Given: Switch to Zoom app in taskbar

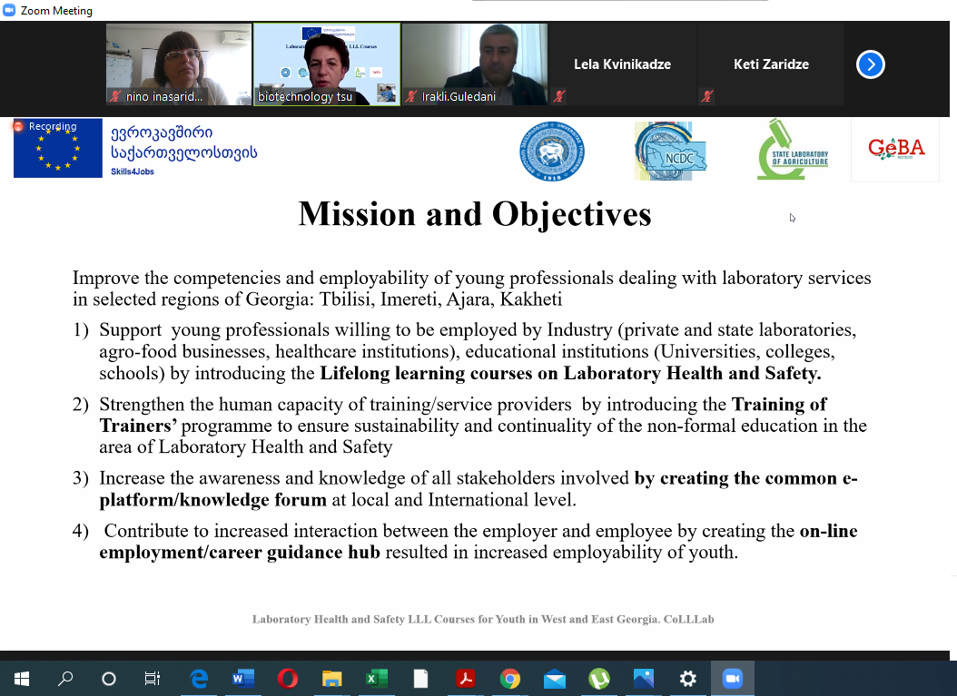Looking at the screenshot, I should click(733, 679).
